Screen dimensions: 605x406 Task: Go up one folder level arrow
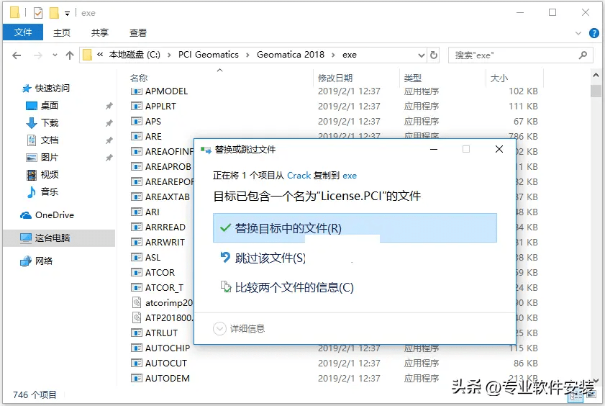click(x=70, y=55)
